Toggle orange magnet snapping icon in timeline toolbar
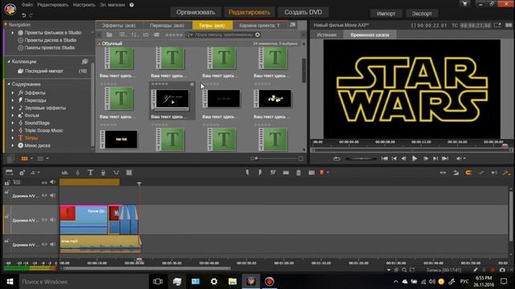This screenshot has width=515, height=289. tap(468, 173)
